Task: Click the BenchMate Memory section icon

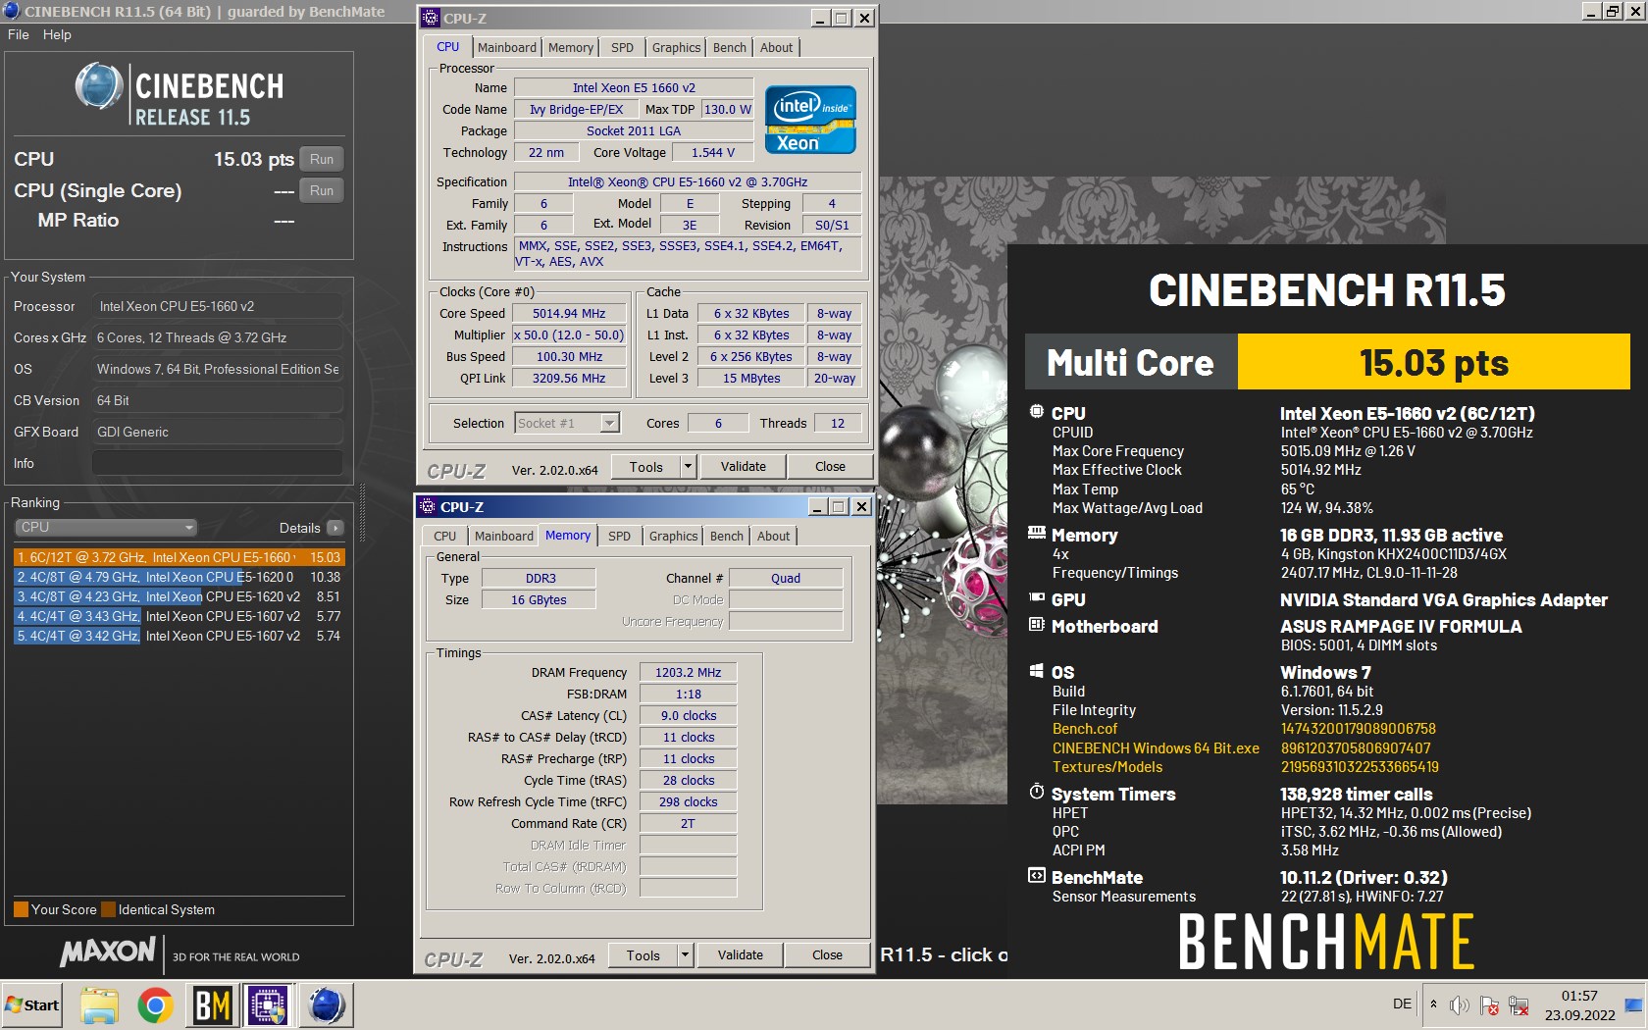Action: click(x=1037, y=534)
